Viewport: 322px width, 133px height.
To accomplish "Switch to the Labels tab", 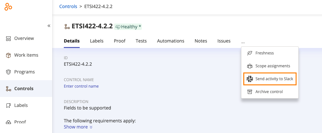I will (x=97, y=41).
